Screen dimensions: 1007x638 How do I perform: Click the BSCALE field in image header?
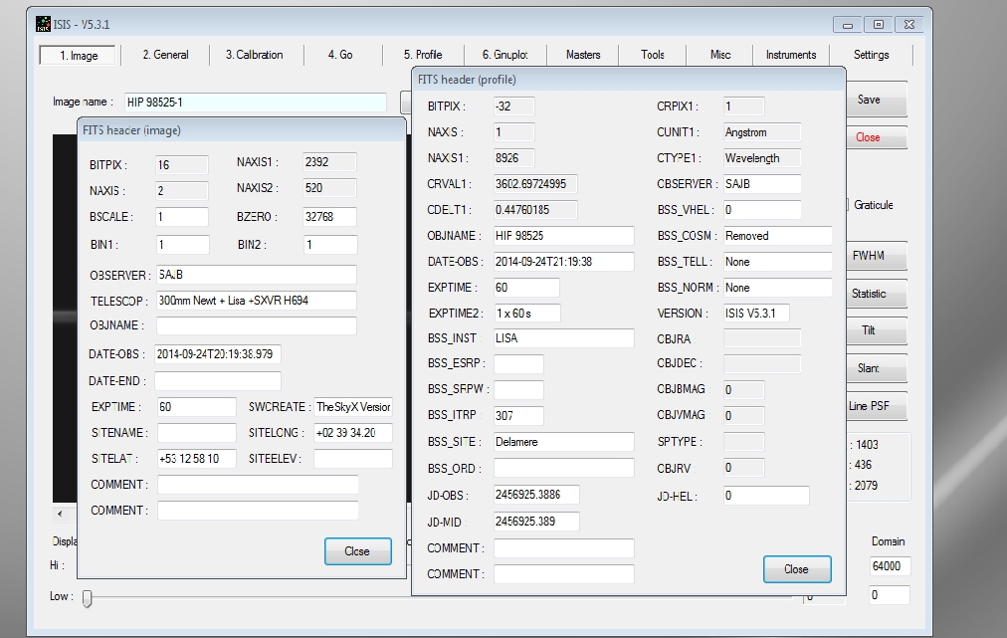[x=182, y=217]
